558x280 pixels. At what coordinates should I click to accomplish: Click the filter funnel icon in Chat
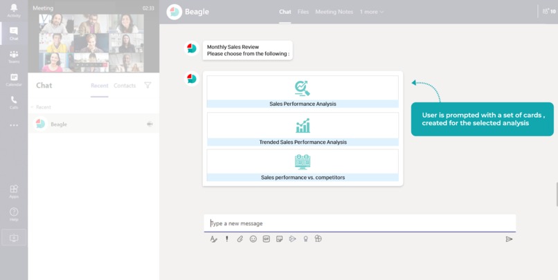[x=147, y=85]
